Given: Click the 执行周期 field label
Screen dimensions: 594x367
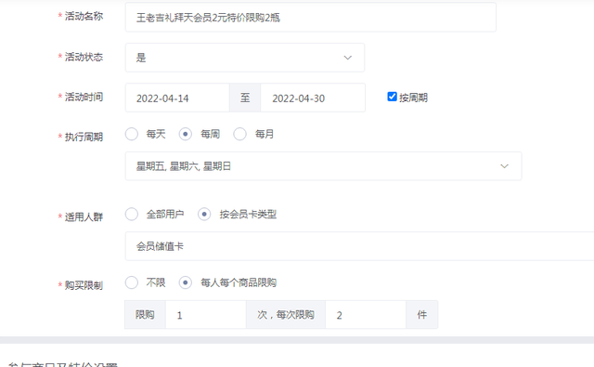Looking at the screenshot, I should coord(84,137).
